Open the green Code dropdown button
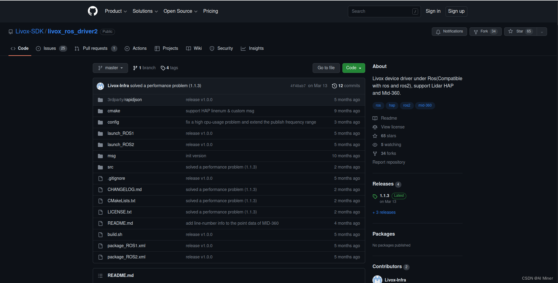The width and height of the screenshot is (558, 283). [x=354, y=68]
